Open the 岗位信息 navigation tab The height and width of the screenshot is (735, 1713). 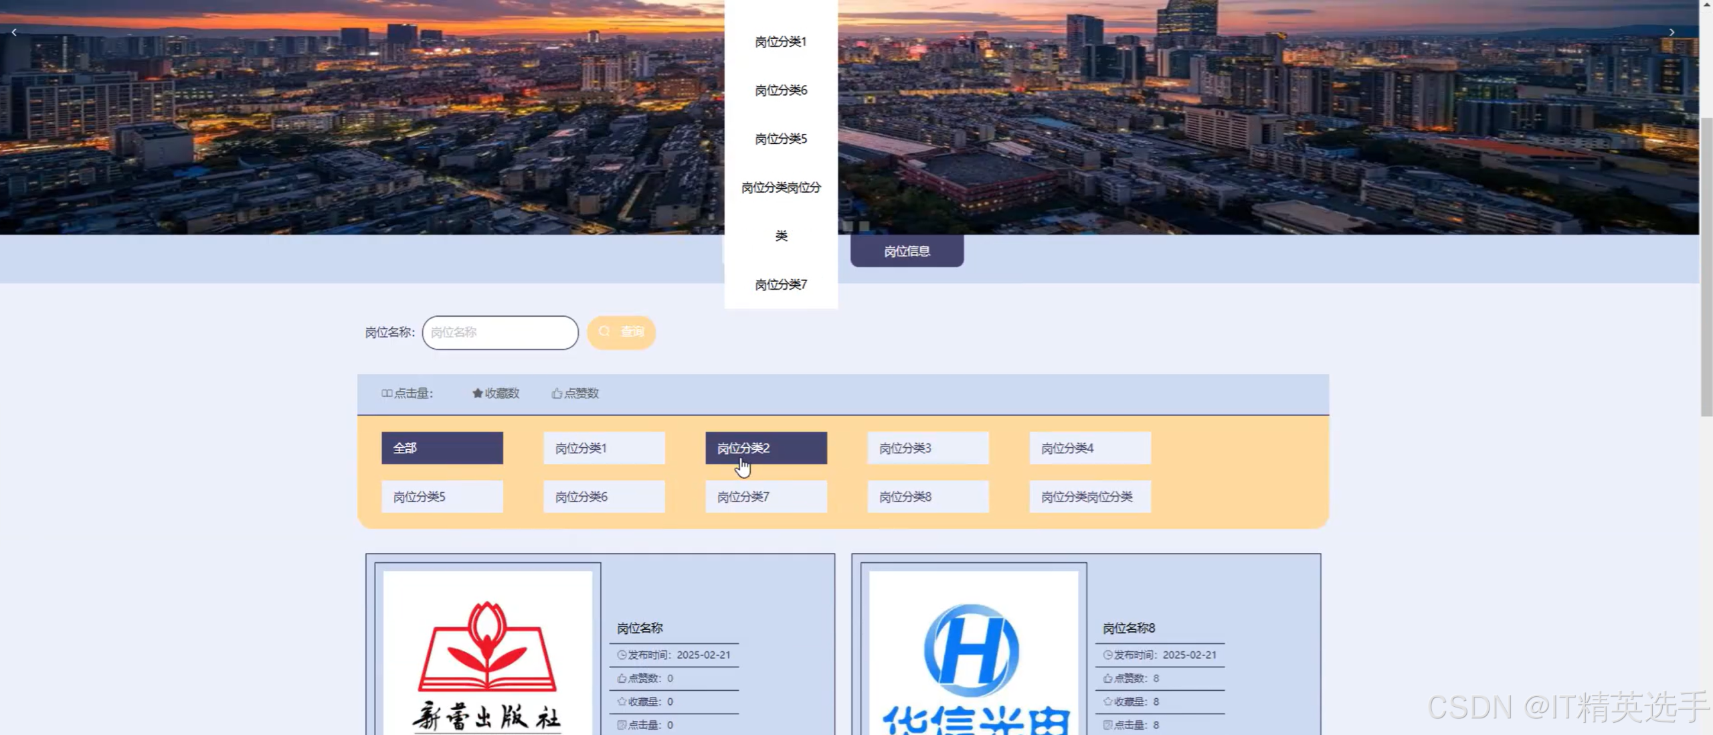pyautogui.click(x=906, y=250)
